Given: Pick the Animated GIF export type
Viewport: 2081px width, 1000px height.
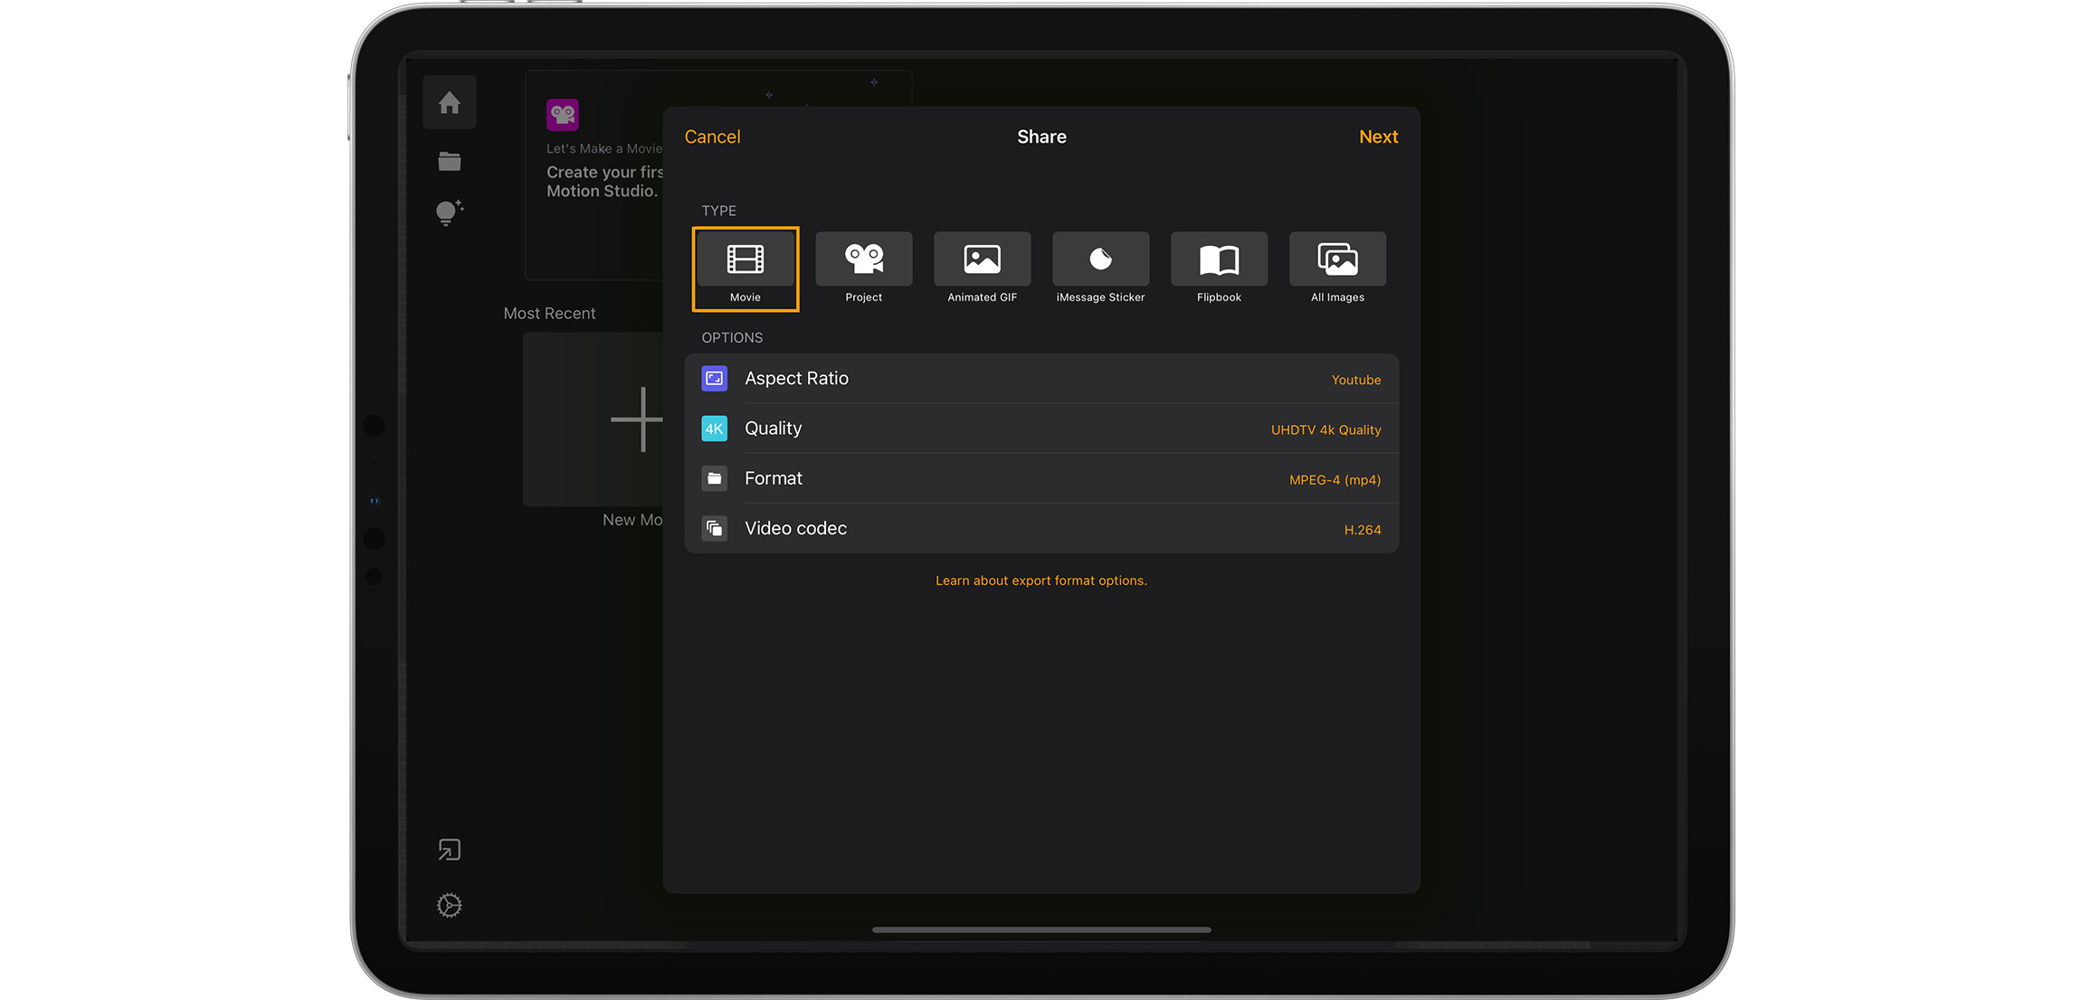Looking at the screenshot, I should (982, 269).
